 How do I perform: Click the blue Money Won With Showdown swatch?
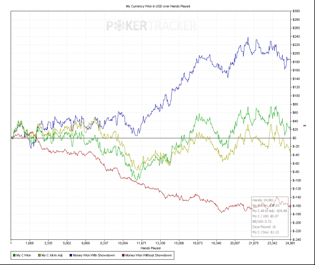point(71,255)
